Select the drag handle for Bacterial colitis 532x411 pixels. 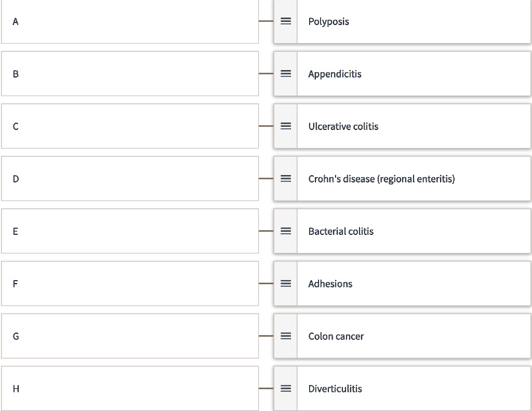coord(285,231)
